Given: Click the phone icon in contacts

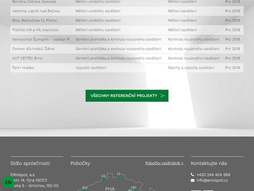Looking at the screenshot, I should pyautogui.click(x=192, y=175).
